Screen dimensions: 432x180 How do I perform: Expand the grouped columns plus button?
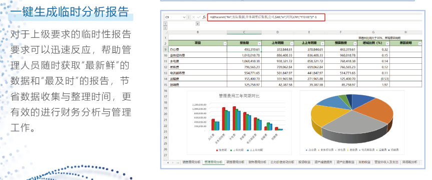tap(198, 24)
